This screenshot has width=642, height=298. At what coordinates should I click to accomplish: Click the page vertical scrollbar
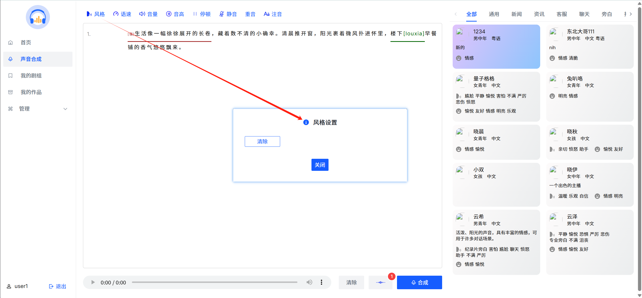click(x=639, y=149)
